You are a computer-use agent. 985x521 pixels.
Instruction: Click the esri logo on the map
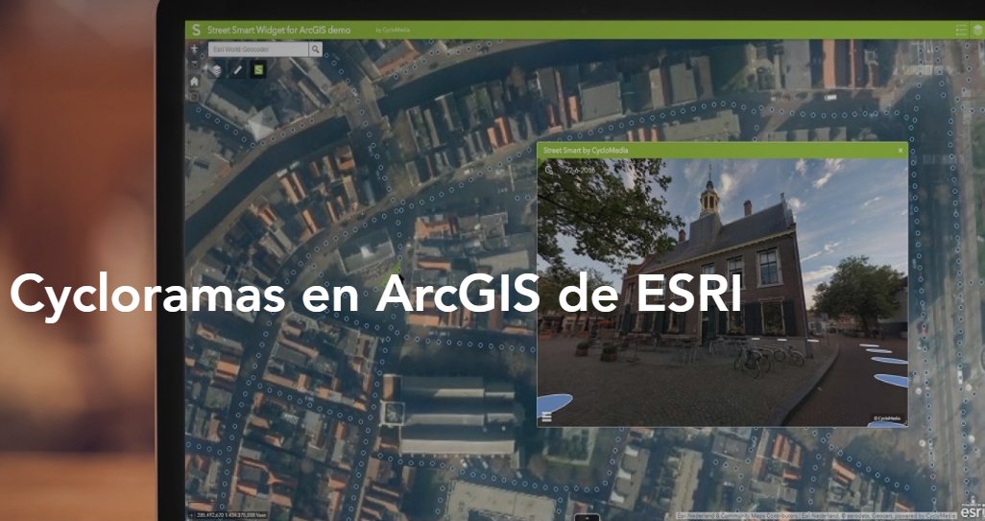tap(972, 511)
